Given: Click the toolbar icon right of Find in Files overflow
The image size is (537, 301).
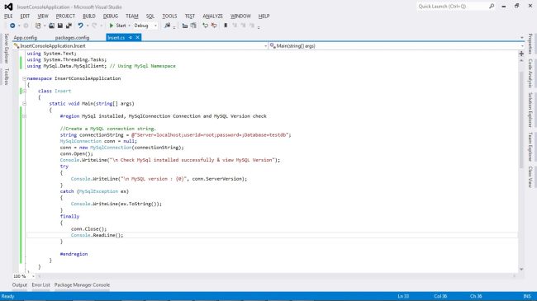Looking at the screenshot, I should (x=185, y=26).
